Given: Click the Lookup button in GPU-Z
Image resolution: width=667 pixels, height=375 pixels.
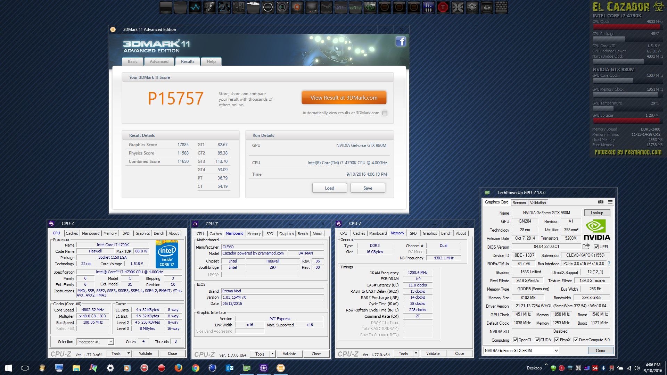Looking at the screenshot, I should 597,213.
